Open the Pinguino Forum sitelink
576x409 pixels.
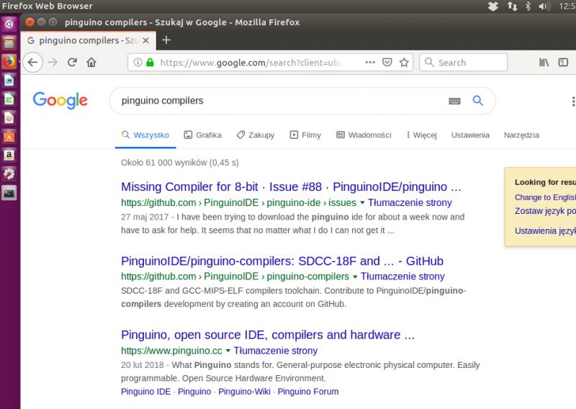308,392
